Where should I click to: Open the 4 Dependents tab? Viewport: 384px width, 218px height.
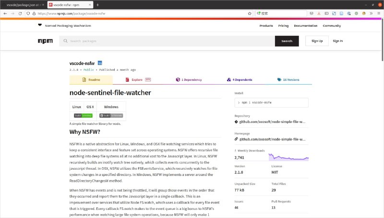(x=240, y=80)
